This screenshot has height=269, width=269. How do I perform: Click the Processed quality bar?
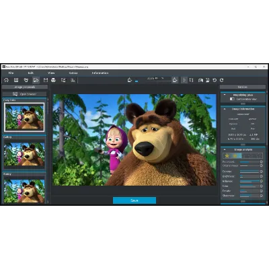click(x=249, y=162)
